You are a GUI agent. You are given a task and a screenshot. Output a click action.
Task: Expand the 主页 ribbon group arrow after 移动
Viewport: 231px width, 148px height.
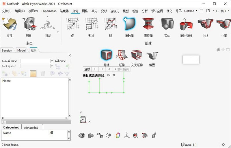click(58, 32)
